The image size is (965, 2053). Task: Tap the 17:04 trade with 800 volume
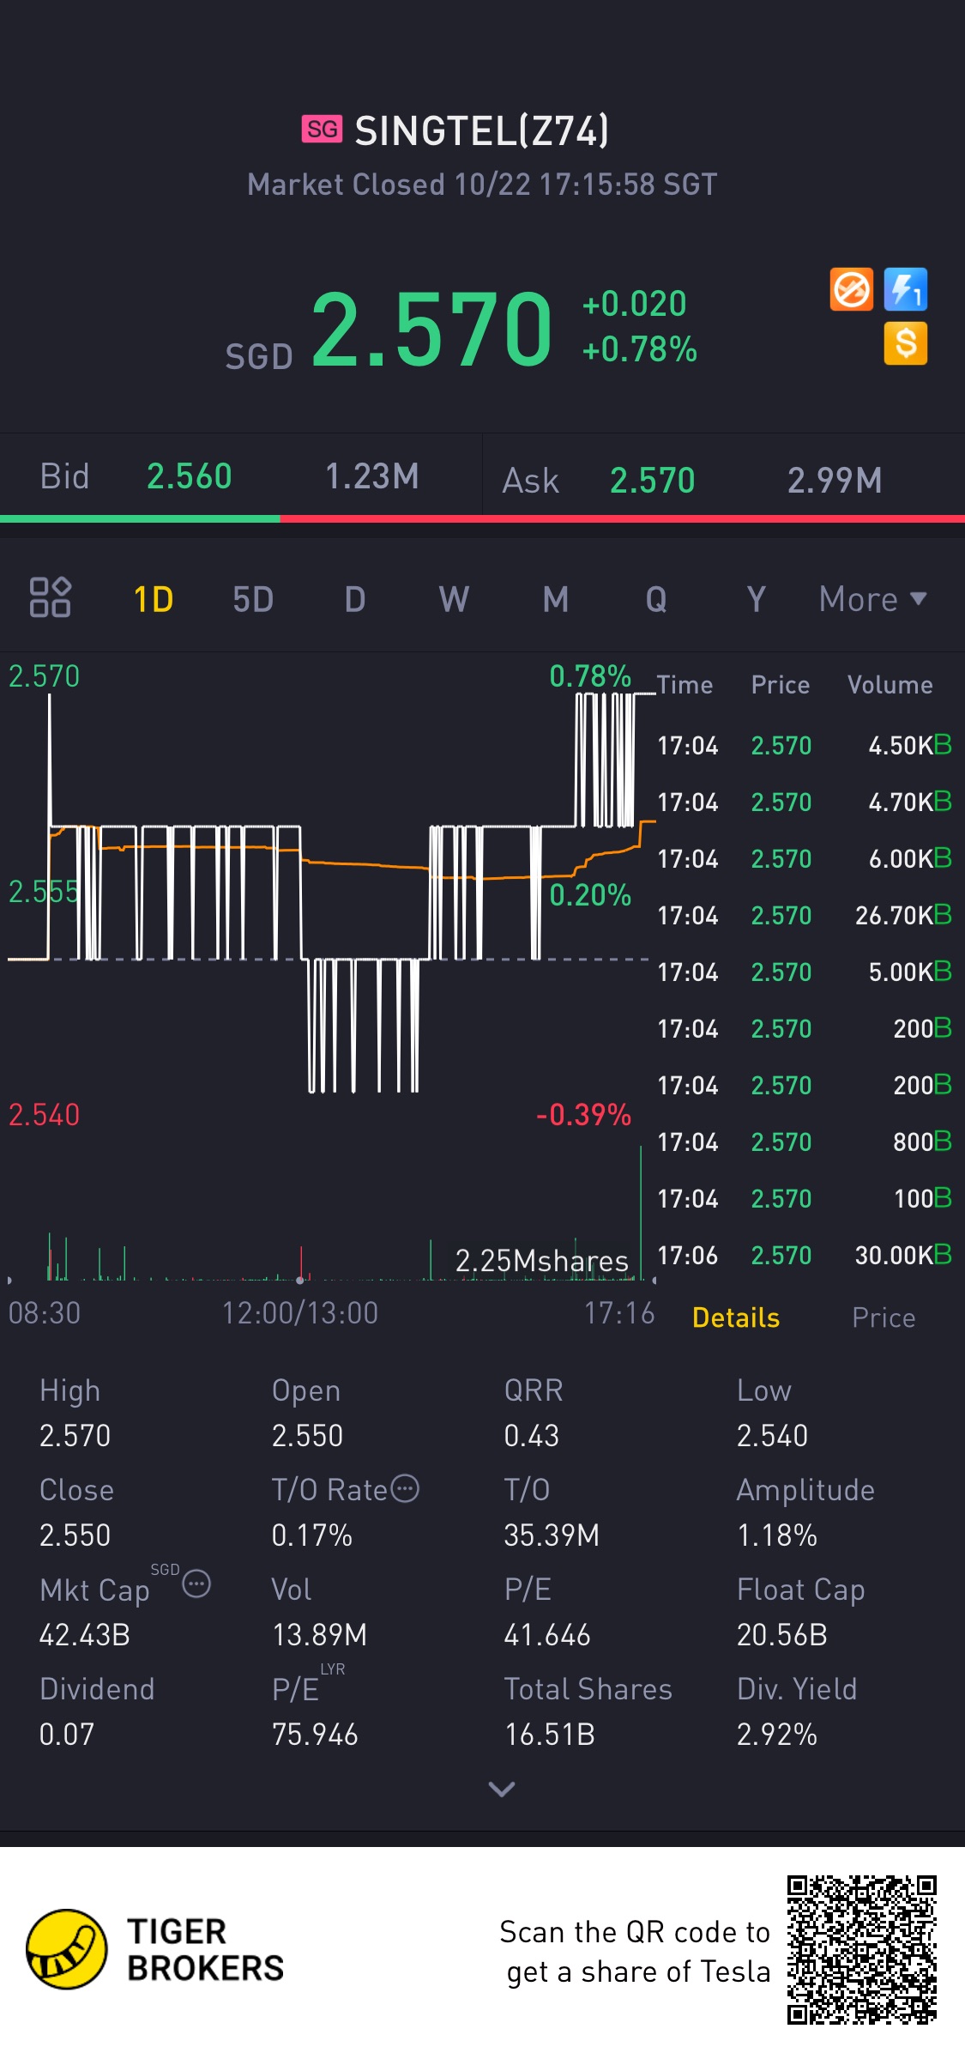[x=805, y=1142]
